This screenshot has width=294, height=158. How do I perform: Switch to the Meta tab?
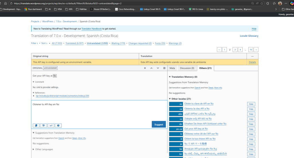click(x=172, y=68)
